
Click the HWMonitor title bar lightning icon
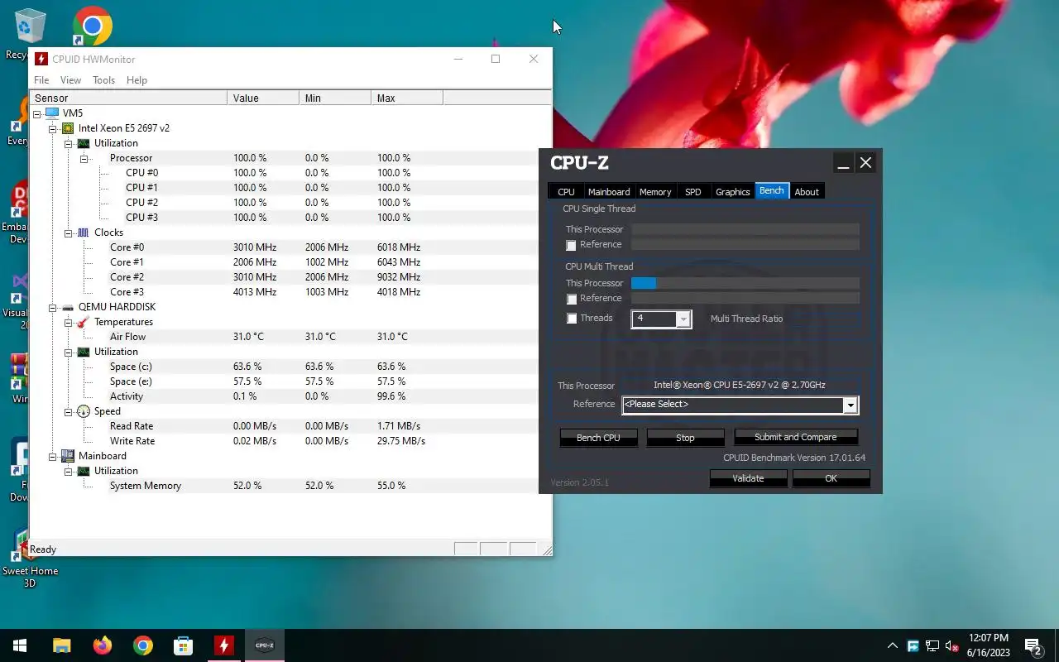pos(41,59)
